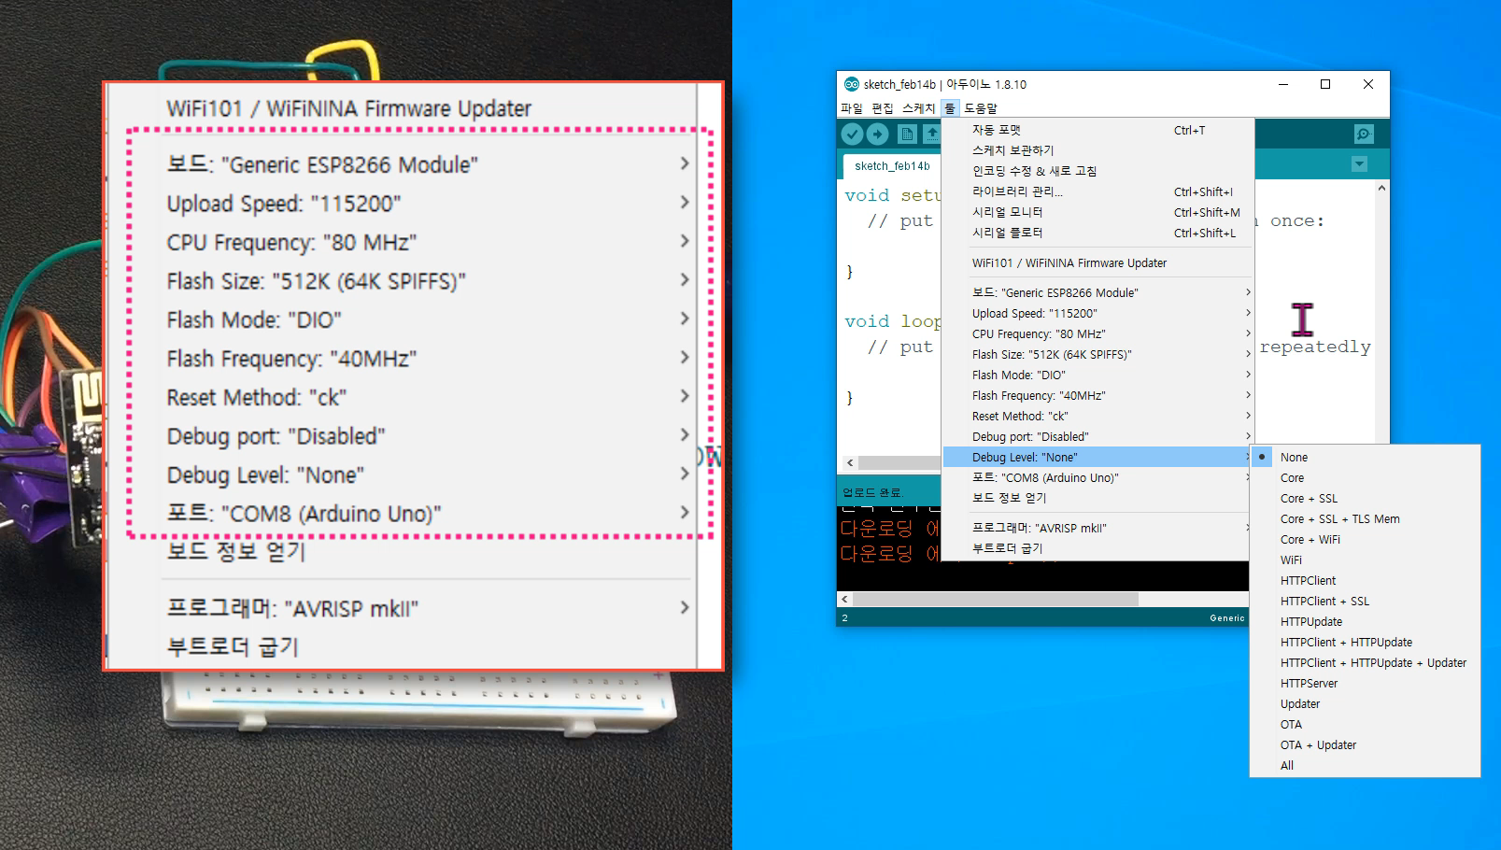This screenshot has width=1501, height=850.
Task: Expand the board "Generic ESP8266 Module" submenu
Action: (1097, 292)
